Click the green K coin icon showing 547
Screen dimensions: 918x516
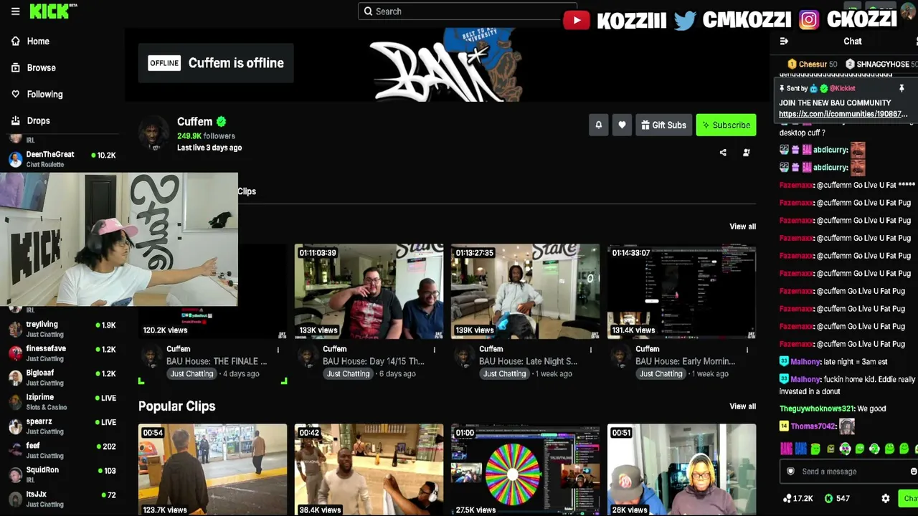829,499
